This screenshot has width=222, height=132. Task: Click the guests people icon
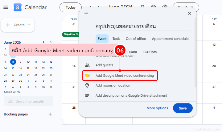87,65
